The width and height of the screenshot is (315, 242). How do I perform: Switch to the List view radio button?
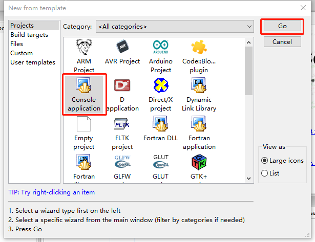[264, 173]
